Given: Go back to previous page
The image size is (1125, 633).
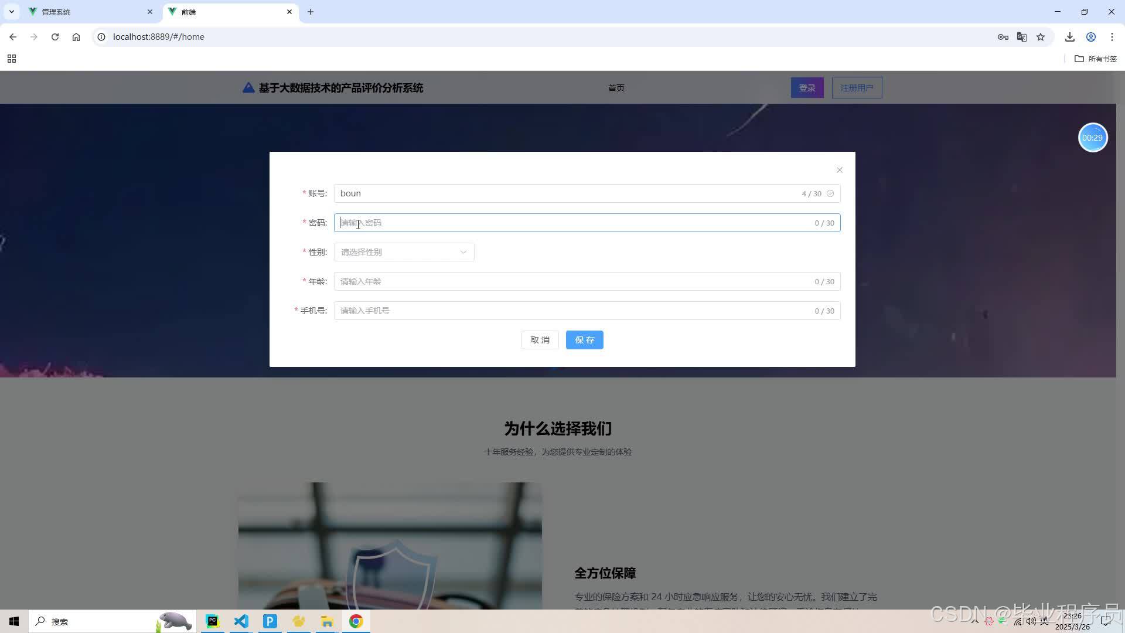Looking at the screenshot, I should [13, 37].
